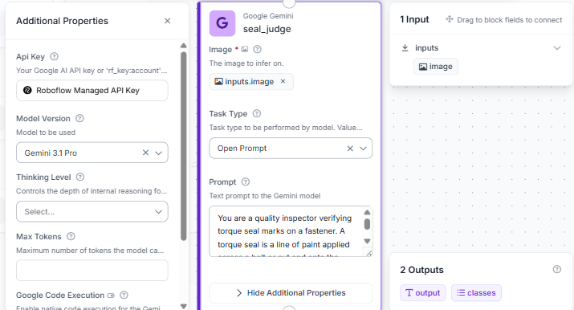The width and height of the screenshot is (574, 310).
Task: Click the help icon next to Model Version
Action: (79, 118)
